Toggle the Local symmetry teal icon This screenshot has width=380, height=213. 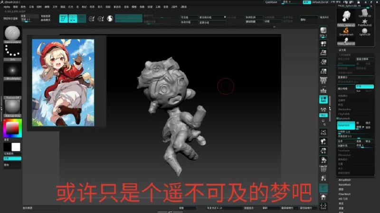point(323,99)
